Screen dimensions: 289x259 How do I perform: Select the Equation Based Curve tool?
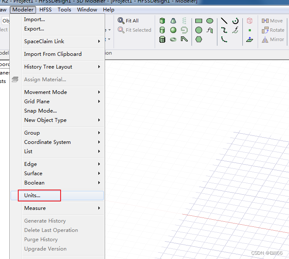point(235,30)
